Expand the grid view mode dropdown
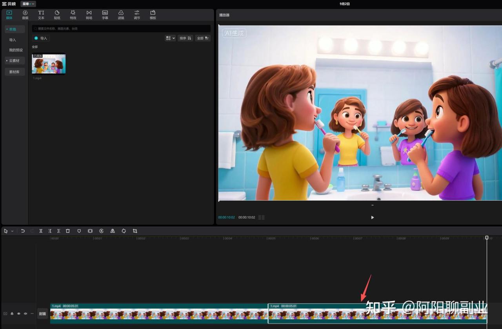 pyautogui.click(x=170, y=38)
